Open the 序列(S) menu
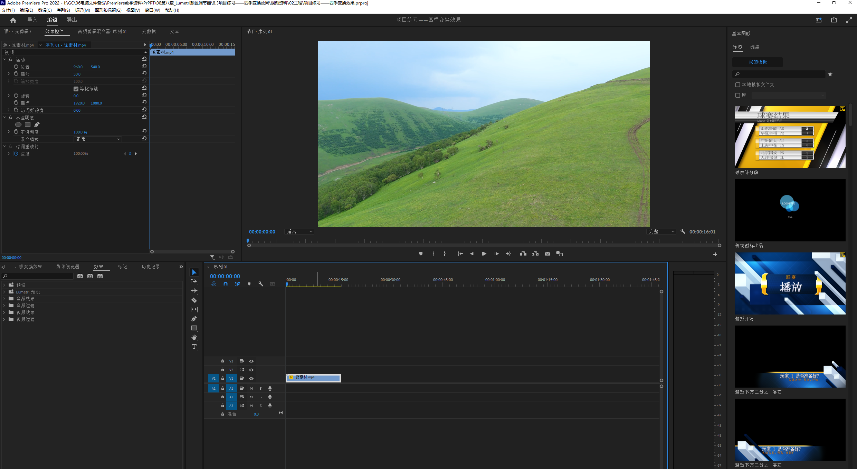The width and height of the screenshot is (857, 469). click(x=63, y=10)
